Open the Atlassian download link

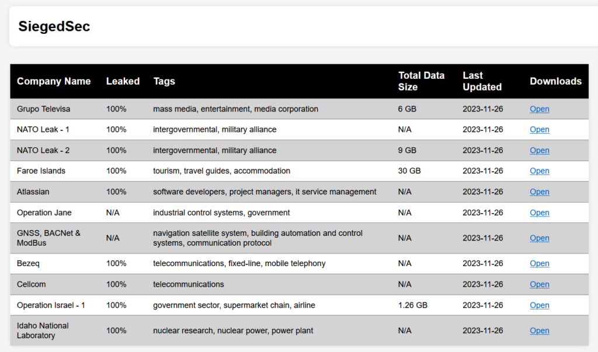539,192
